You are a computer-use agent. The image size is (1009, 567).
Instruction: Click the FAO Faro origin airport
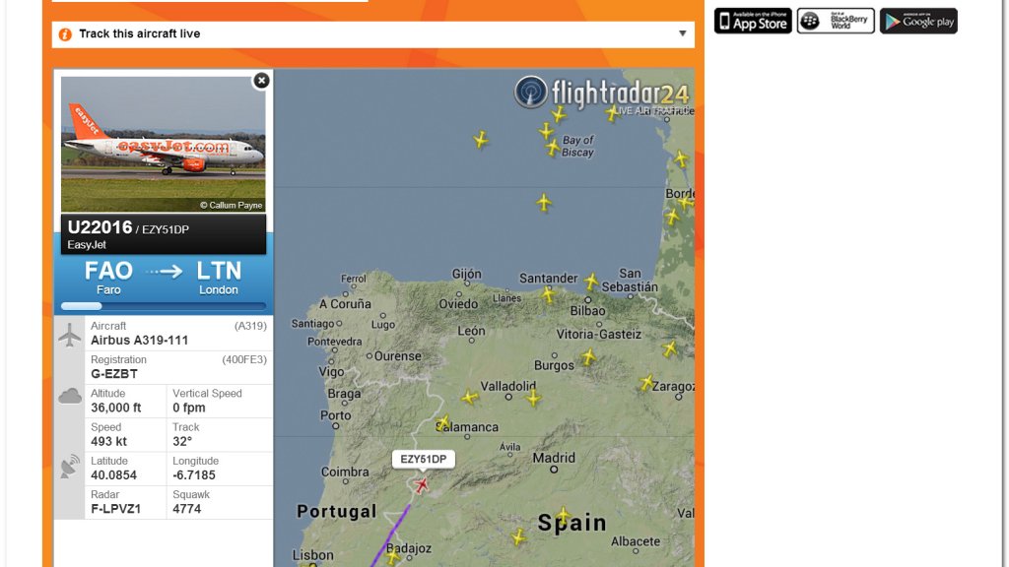[x=108, y=278]
